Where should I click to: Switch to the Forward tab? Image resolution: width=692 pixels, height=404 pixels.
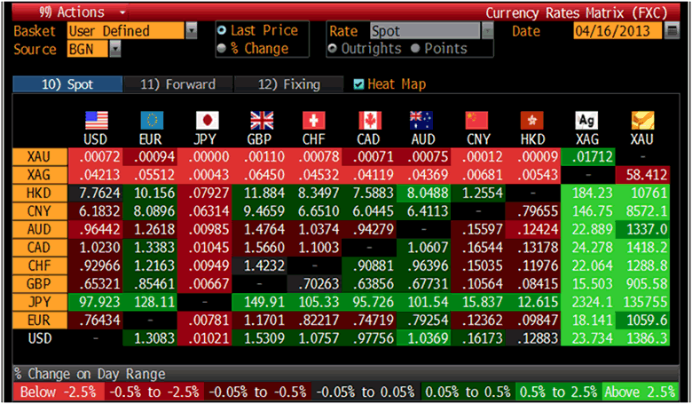pos(177,84)
